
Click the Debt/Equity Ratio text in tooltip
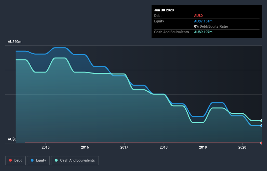214,26
